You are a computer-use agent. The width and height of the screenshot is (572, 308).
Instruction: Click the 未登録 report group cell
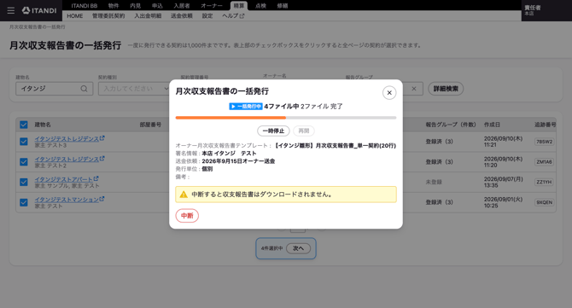coord(434,182)
